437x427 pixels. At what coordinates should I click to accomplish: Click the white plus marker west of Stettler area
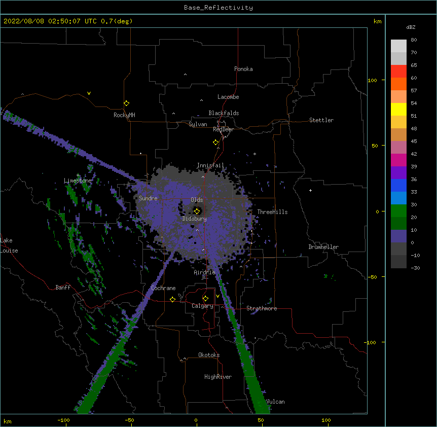(310, 190)
